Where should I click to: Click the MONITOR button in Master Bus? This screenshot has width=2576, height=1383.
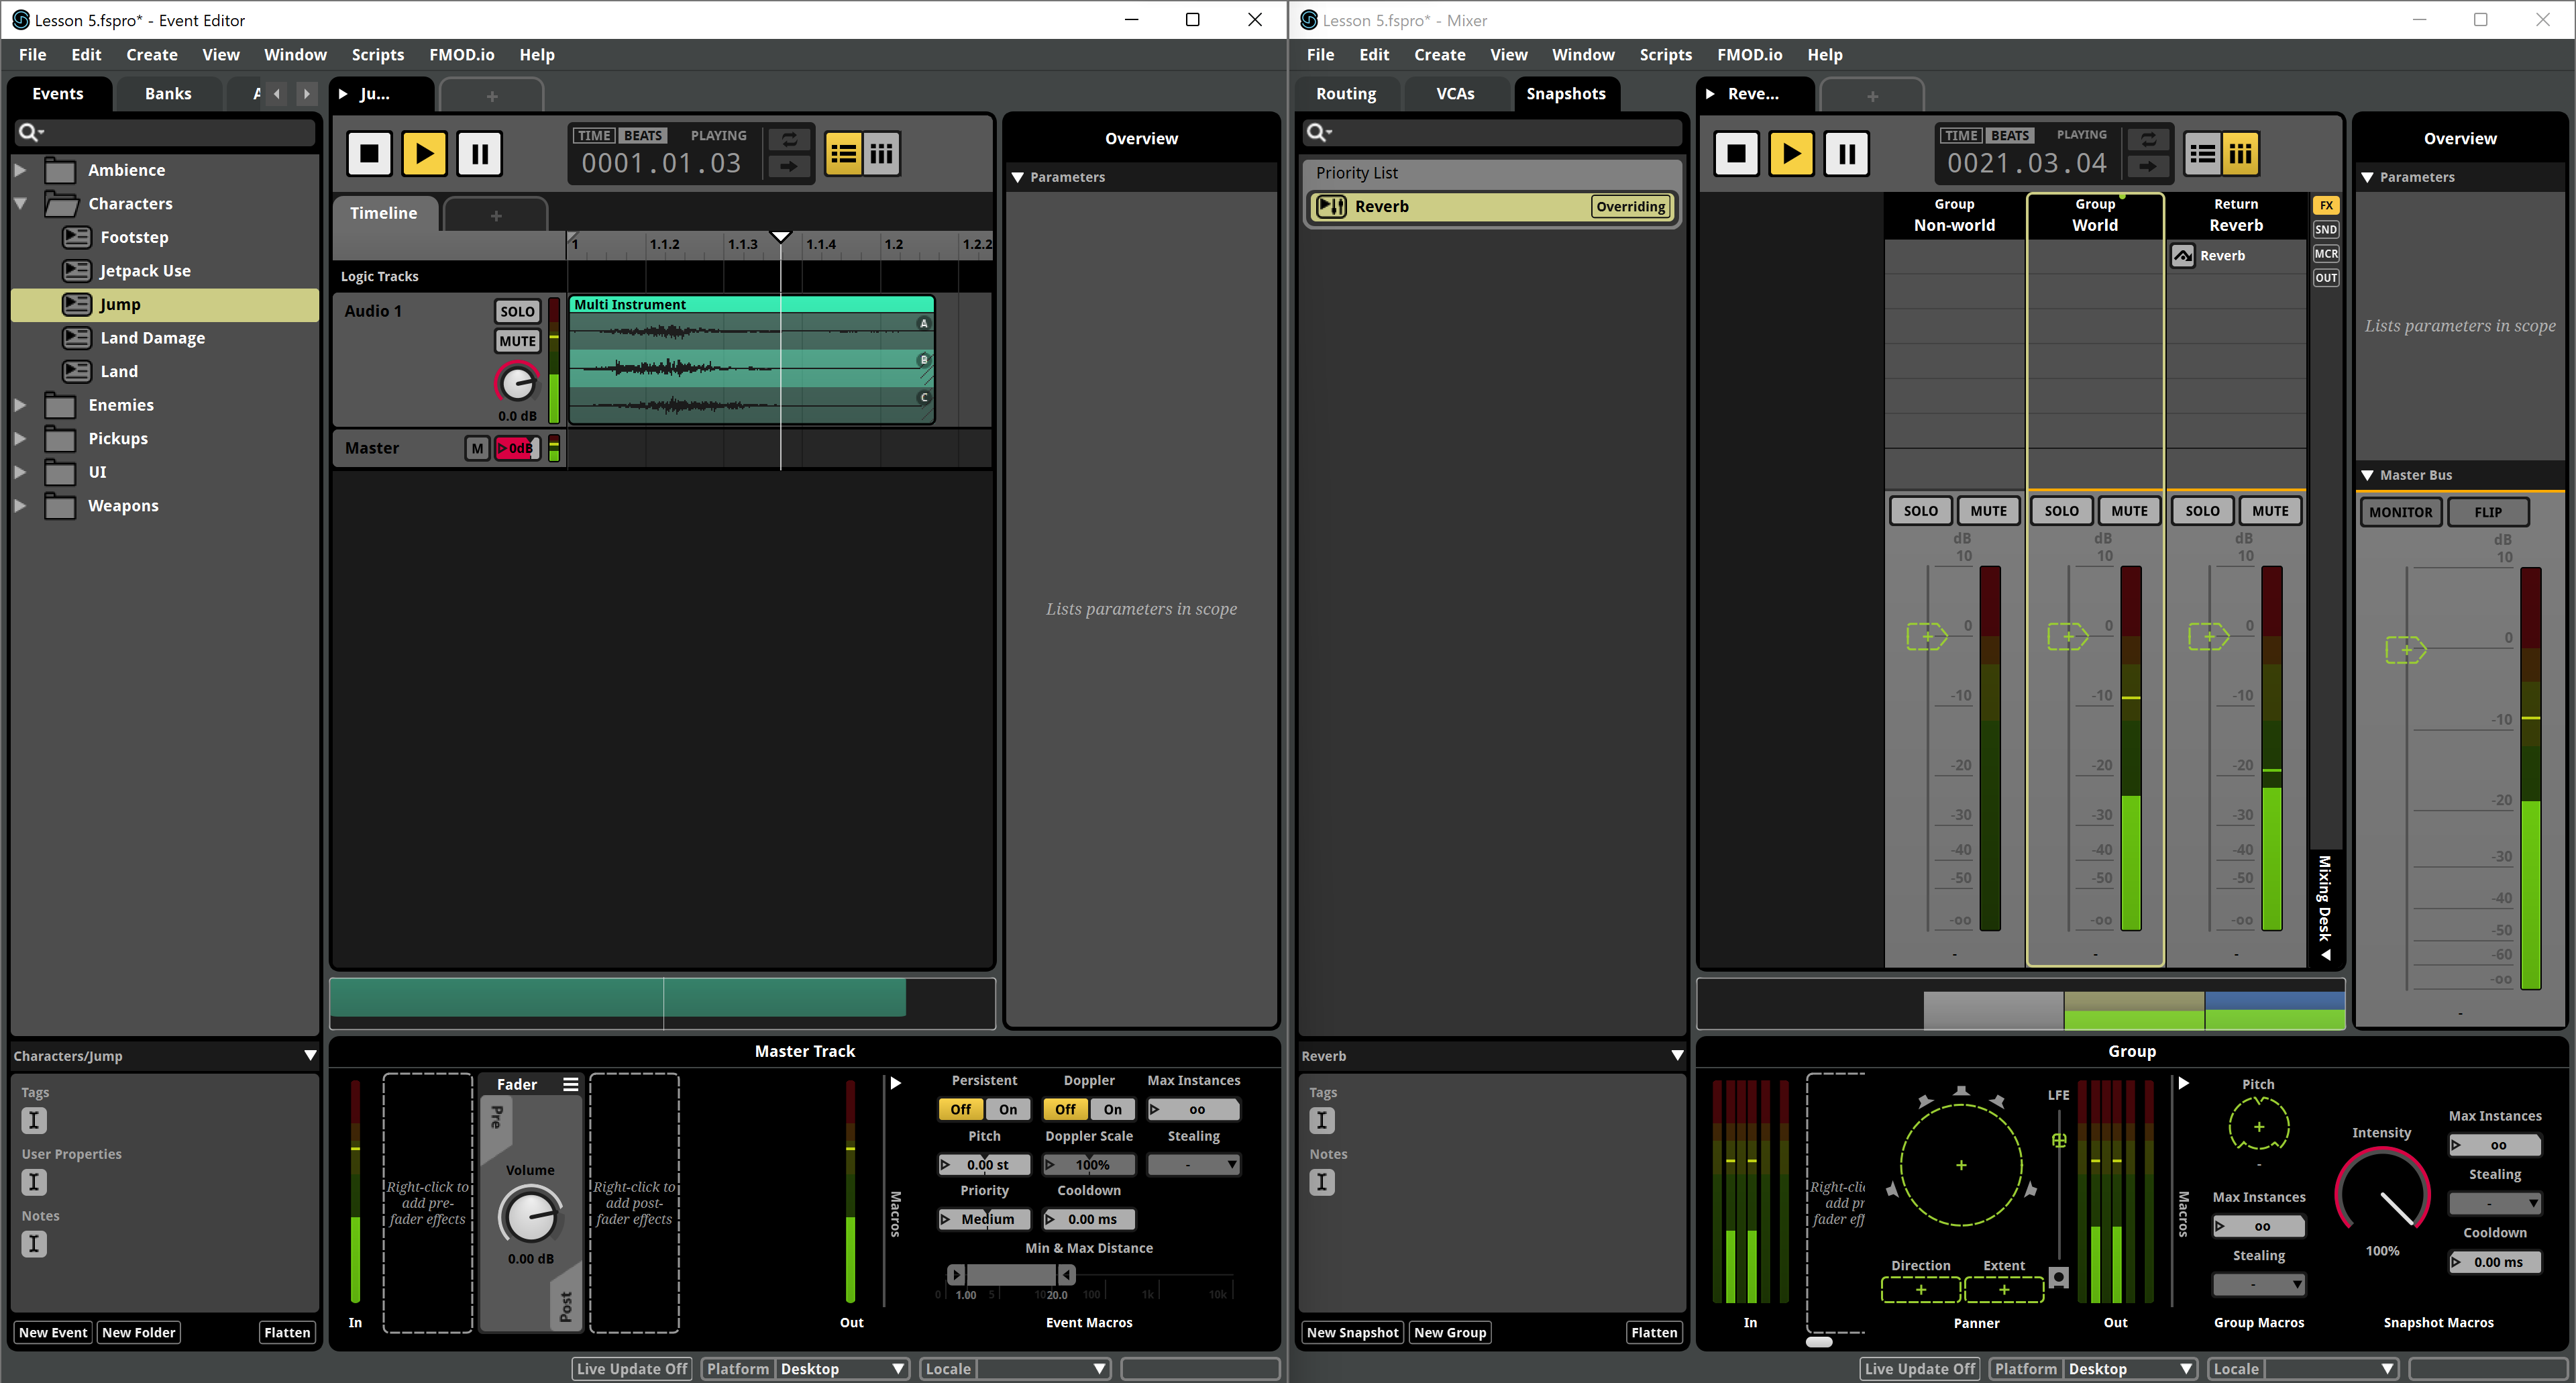click(2400, 513)
